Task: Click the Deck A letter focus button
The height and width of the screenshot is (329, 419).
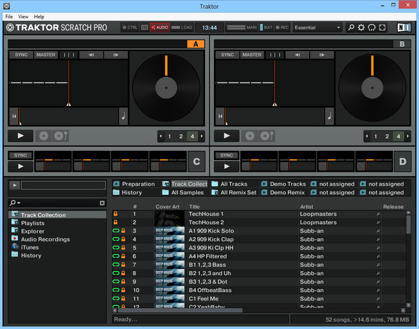Action: [196, 44]
